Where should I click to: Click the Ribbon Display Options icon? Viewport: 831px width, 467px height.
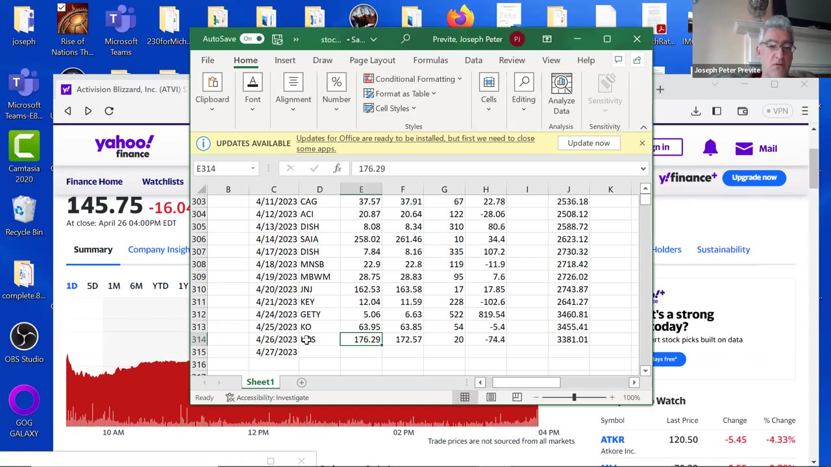point(547,39)
